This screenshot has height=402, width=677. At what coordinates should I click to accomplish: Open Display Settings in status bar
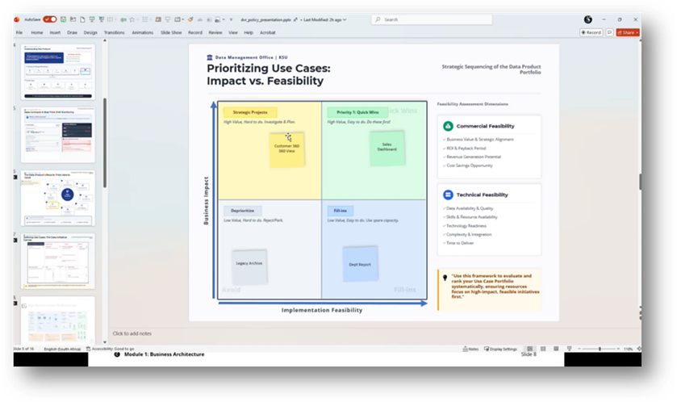tap(500, 349)
